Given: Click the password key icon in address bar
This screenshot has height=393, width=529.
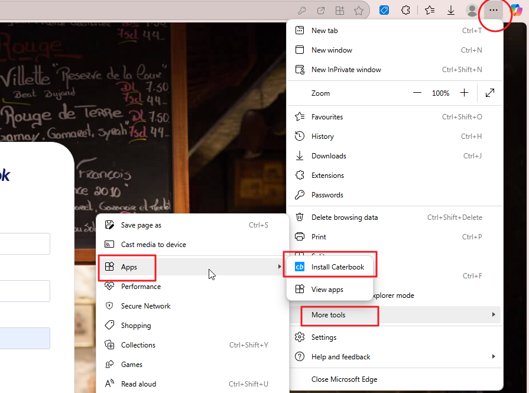Looking at the screenshot, I should (302, 11).
